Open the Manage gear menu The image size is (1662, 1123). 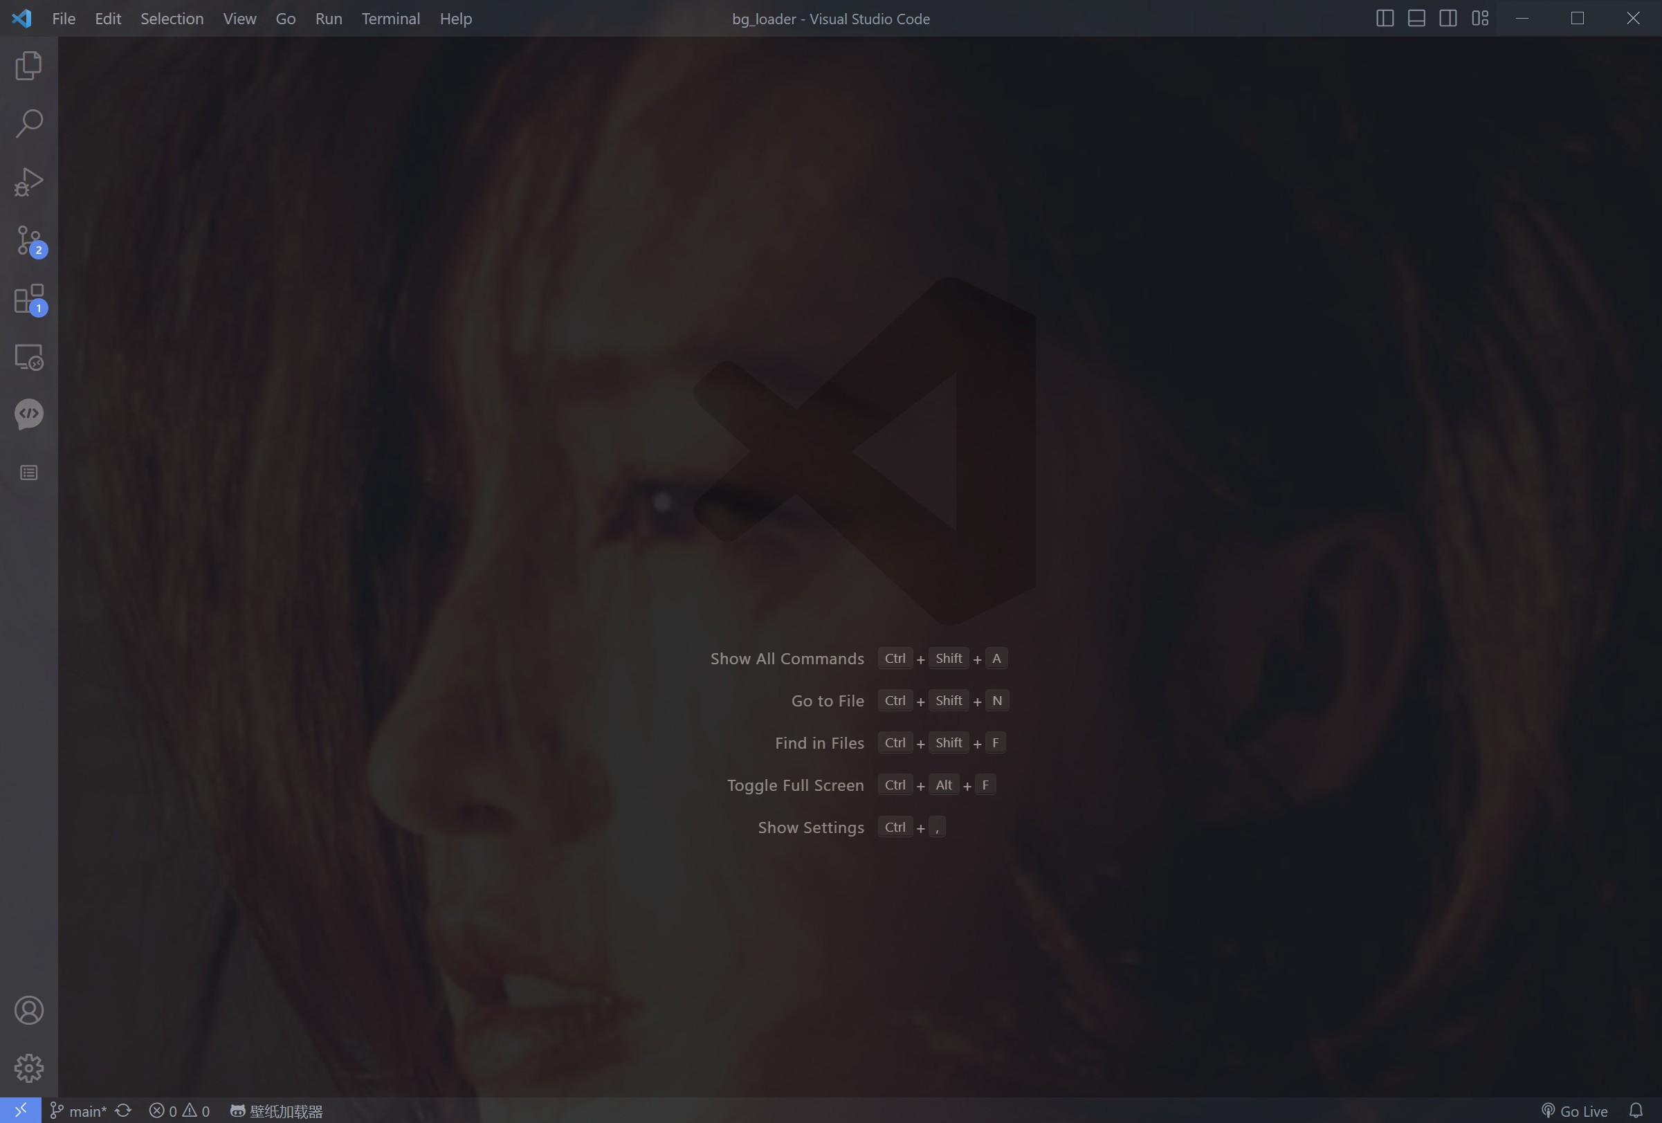(28, 1068)
